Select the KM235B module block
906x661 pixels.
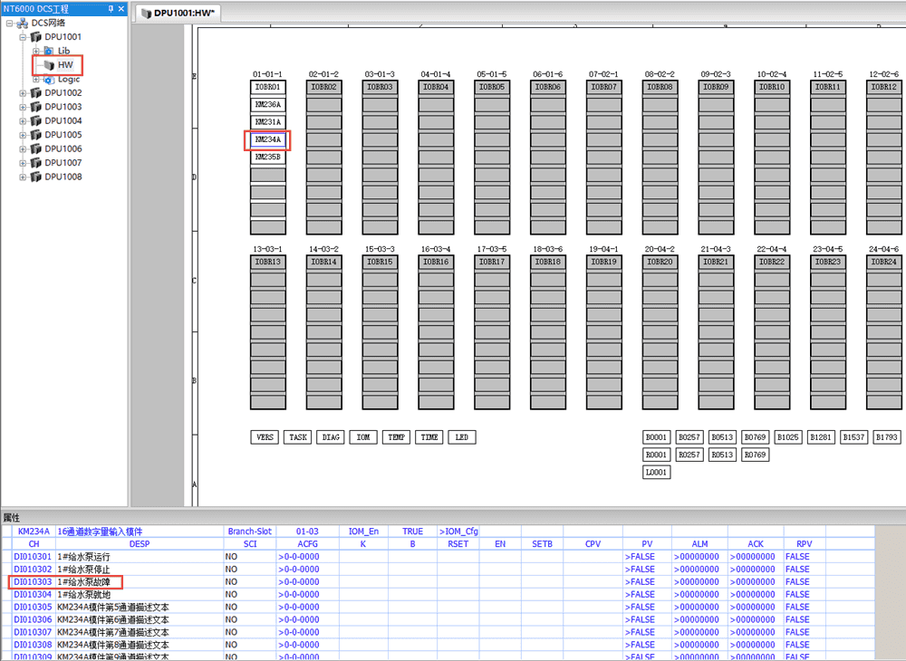267,157
